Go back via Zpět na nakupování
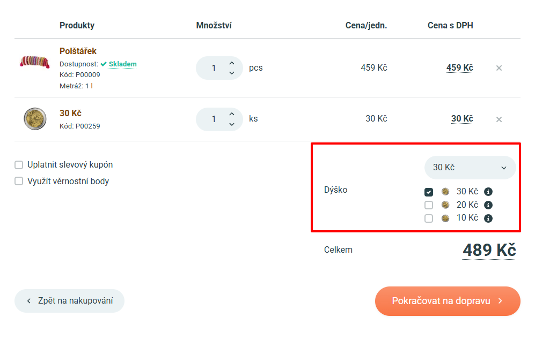Viewport: 535px width, 340px height. (69, 301)
